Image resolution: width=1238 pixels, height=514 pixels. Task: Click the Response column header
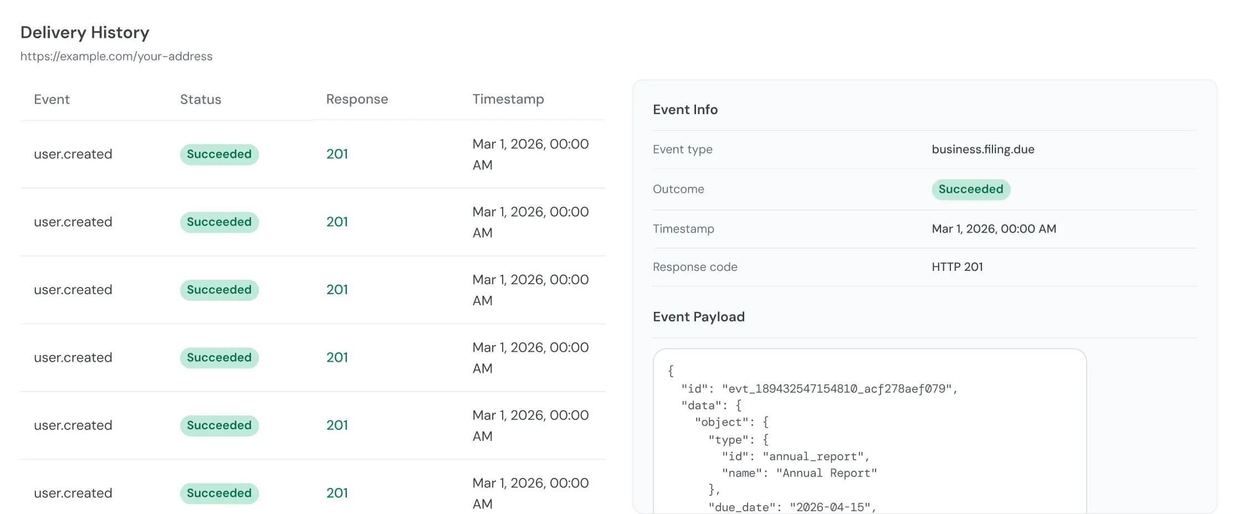[x=357, y=99]
